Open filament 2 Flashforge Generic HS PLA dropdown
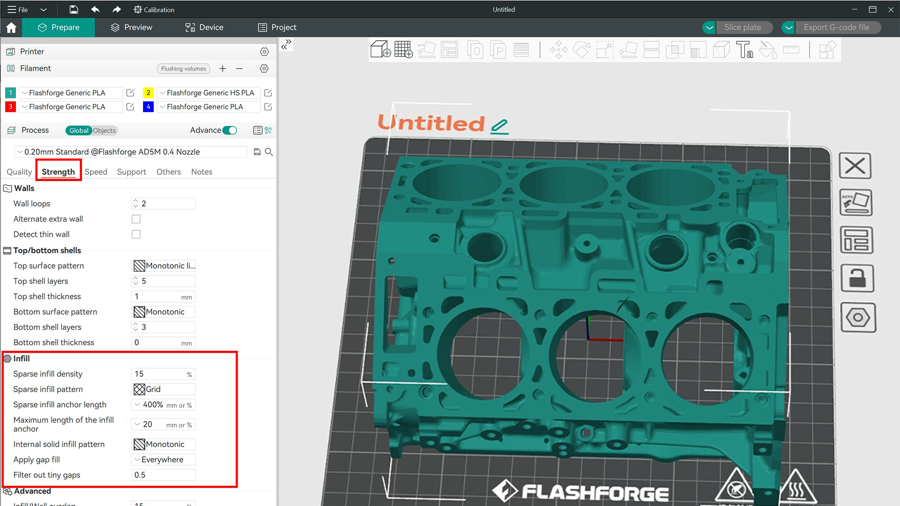Viewport: 900px width, 506px height. pos(209,93)
